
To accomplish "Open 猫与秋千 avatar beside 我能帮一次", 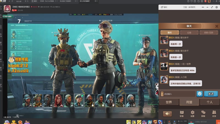I will pos(164,40).
